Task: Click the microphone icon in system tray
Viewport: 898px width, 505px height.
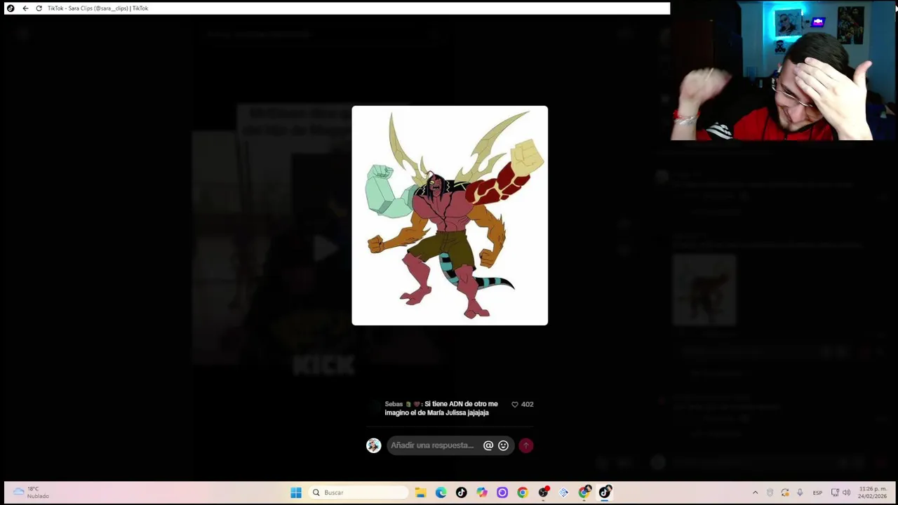Action: click(800, 492)
